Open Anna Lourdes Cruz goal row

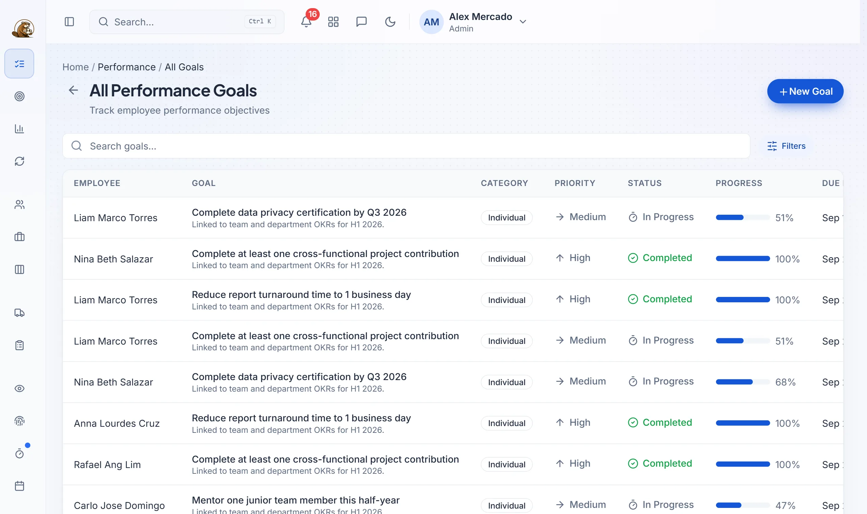pyautogui.click(x=452, y=423)
